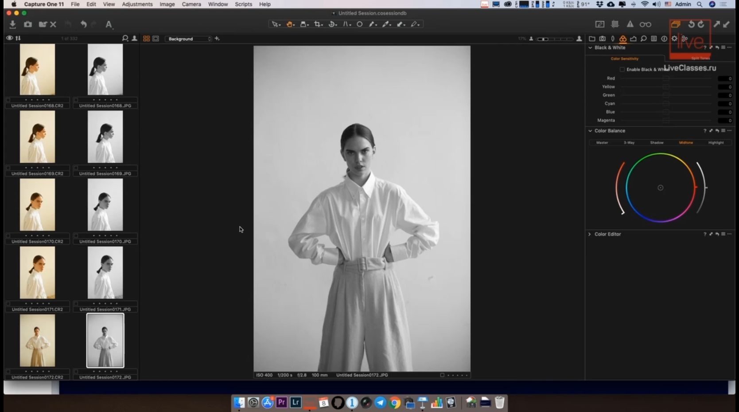Open the Scripts menu
Screen dimensions: 739x412
[x=243, y=4]
